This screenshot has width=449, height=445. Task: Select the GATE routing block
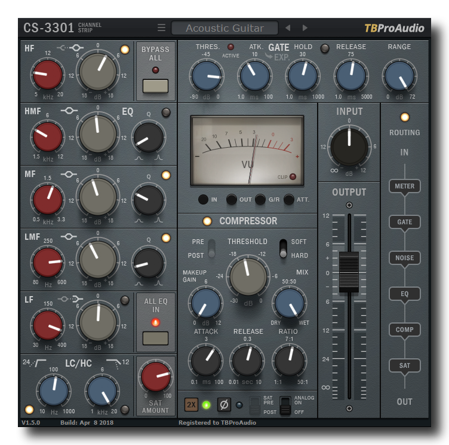[x=404, y=222]
